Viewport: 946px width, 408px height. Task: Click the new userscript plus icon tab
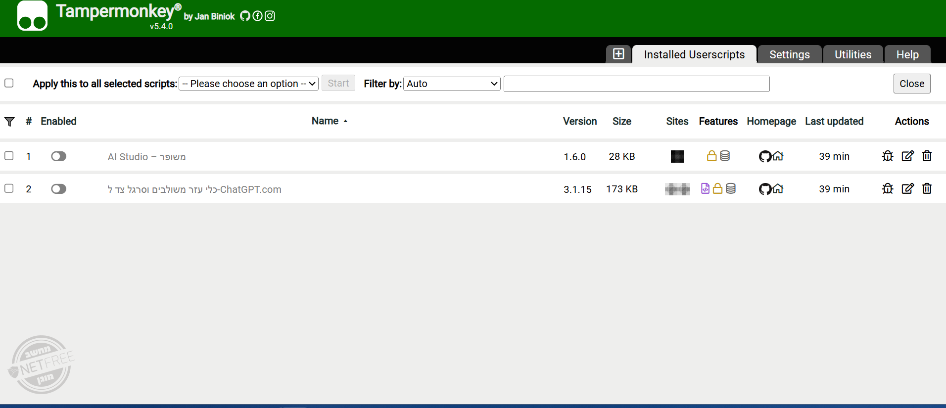618,54
